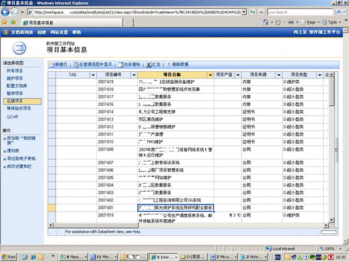Image resolution: width=349 pixels, height=262 pixels.
Task: Click the 通知我 action link
Action: pos(13,151)
